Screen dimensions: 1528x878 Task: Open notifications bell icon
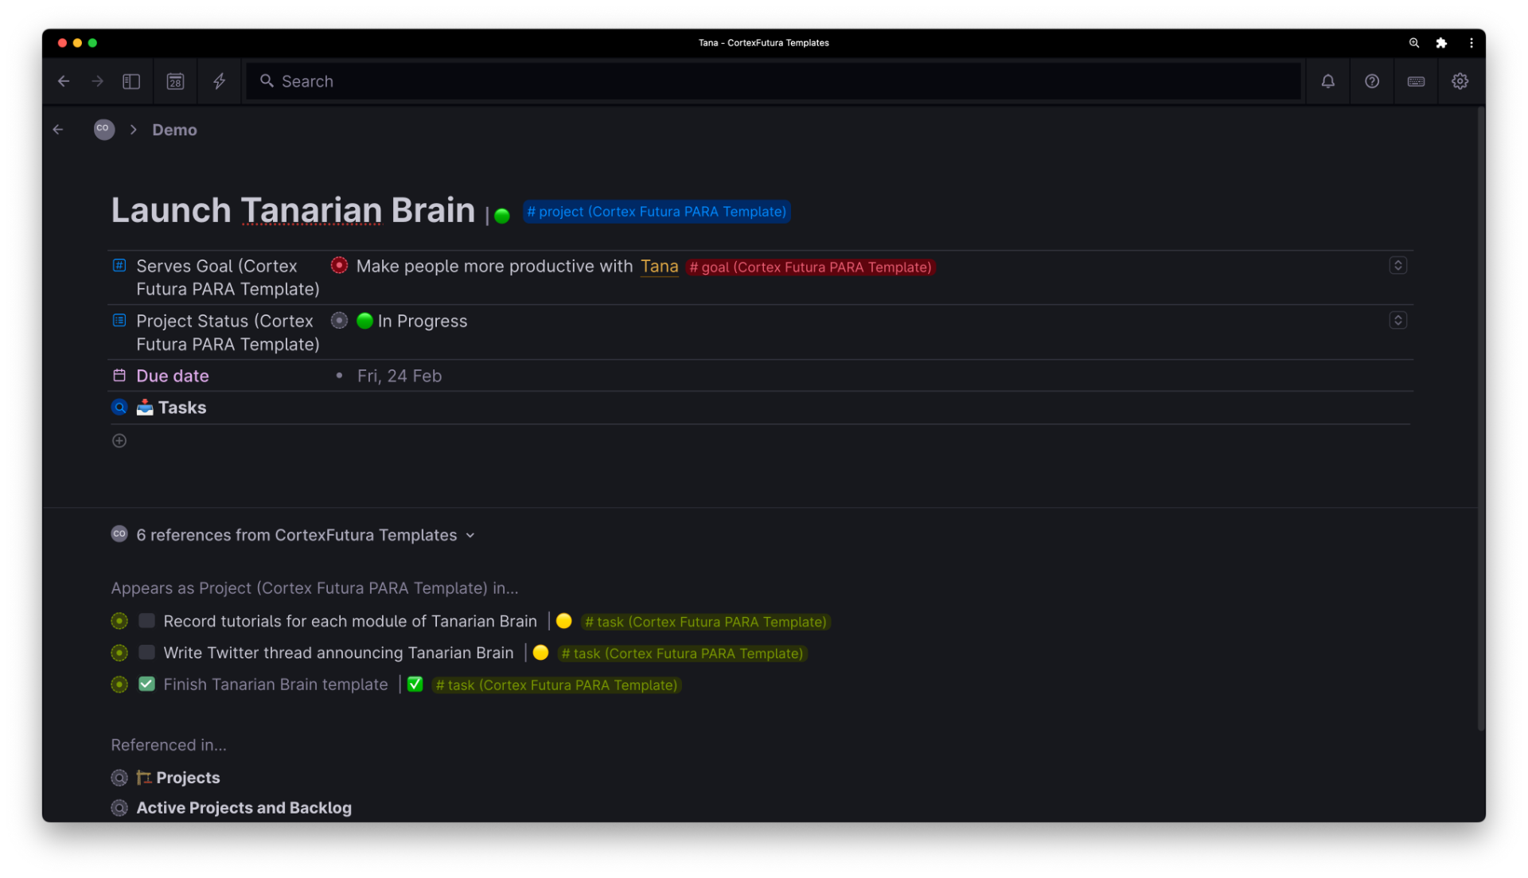(1327, 81)
